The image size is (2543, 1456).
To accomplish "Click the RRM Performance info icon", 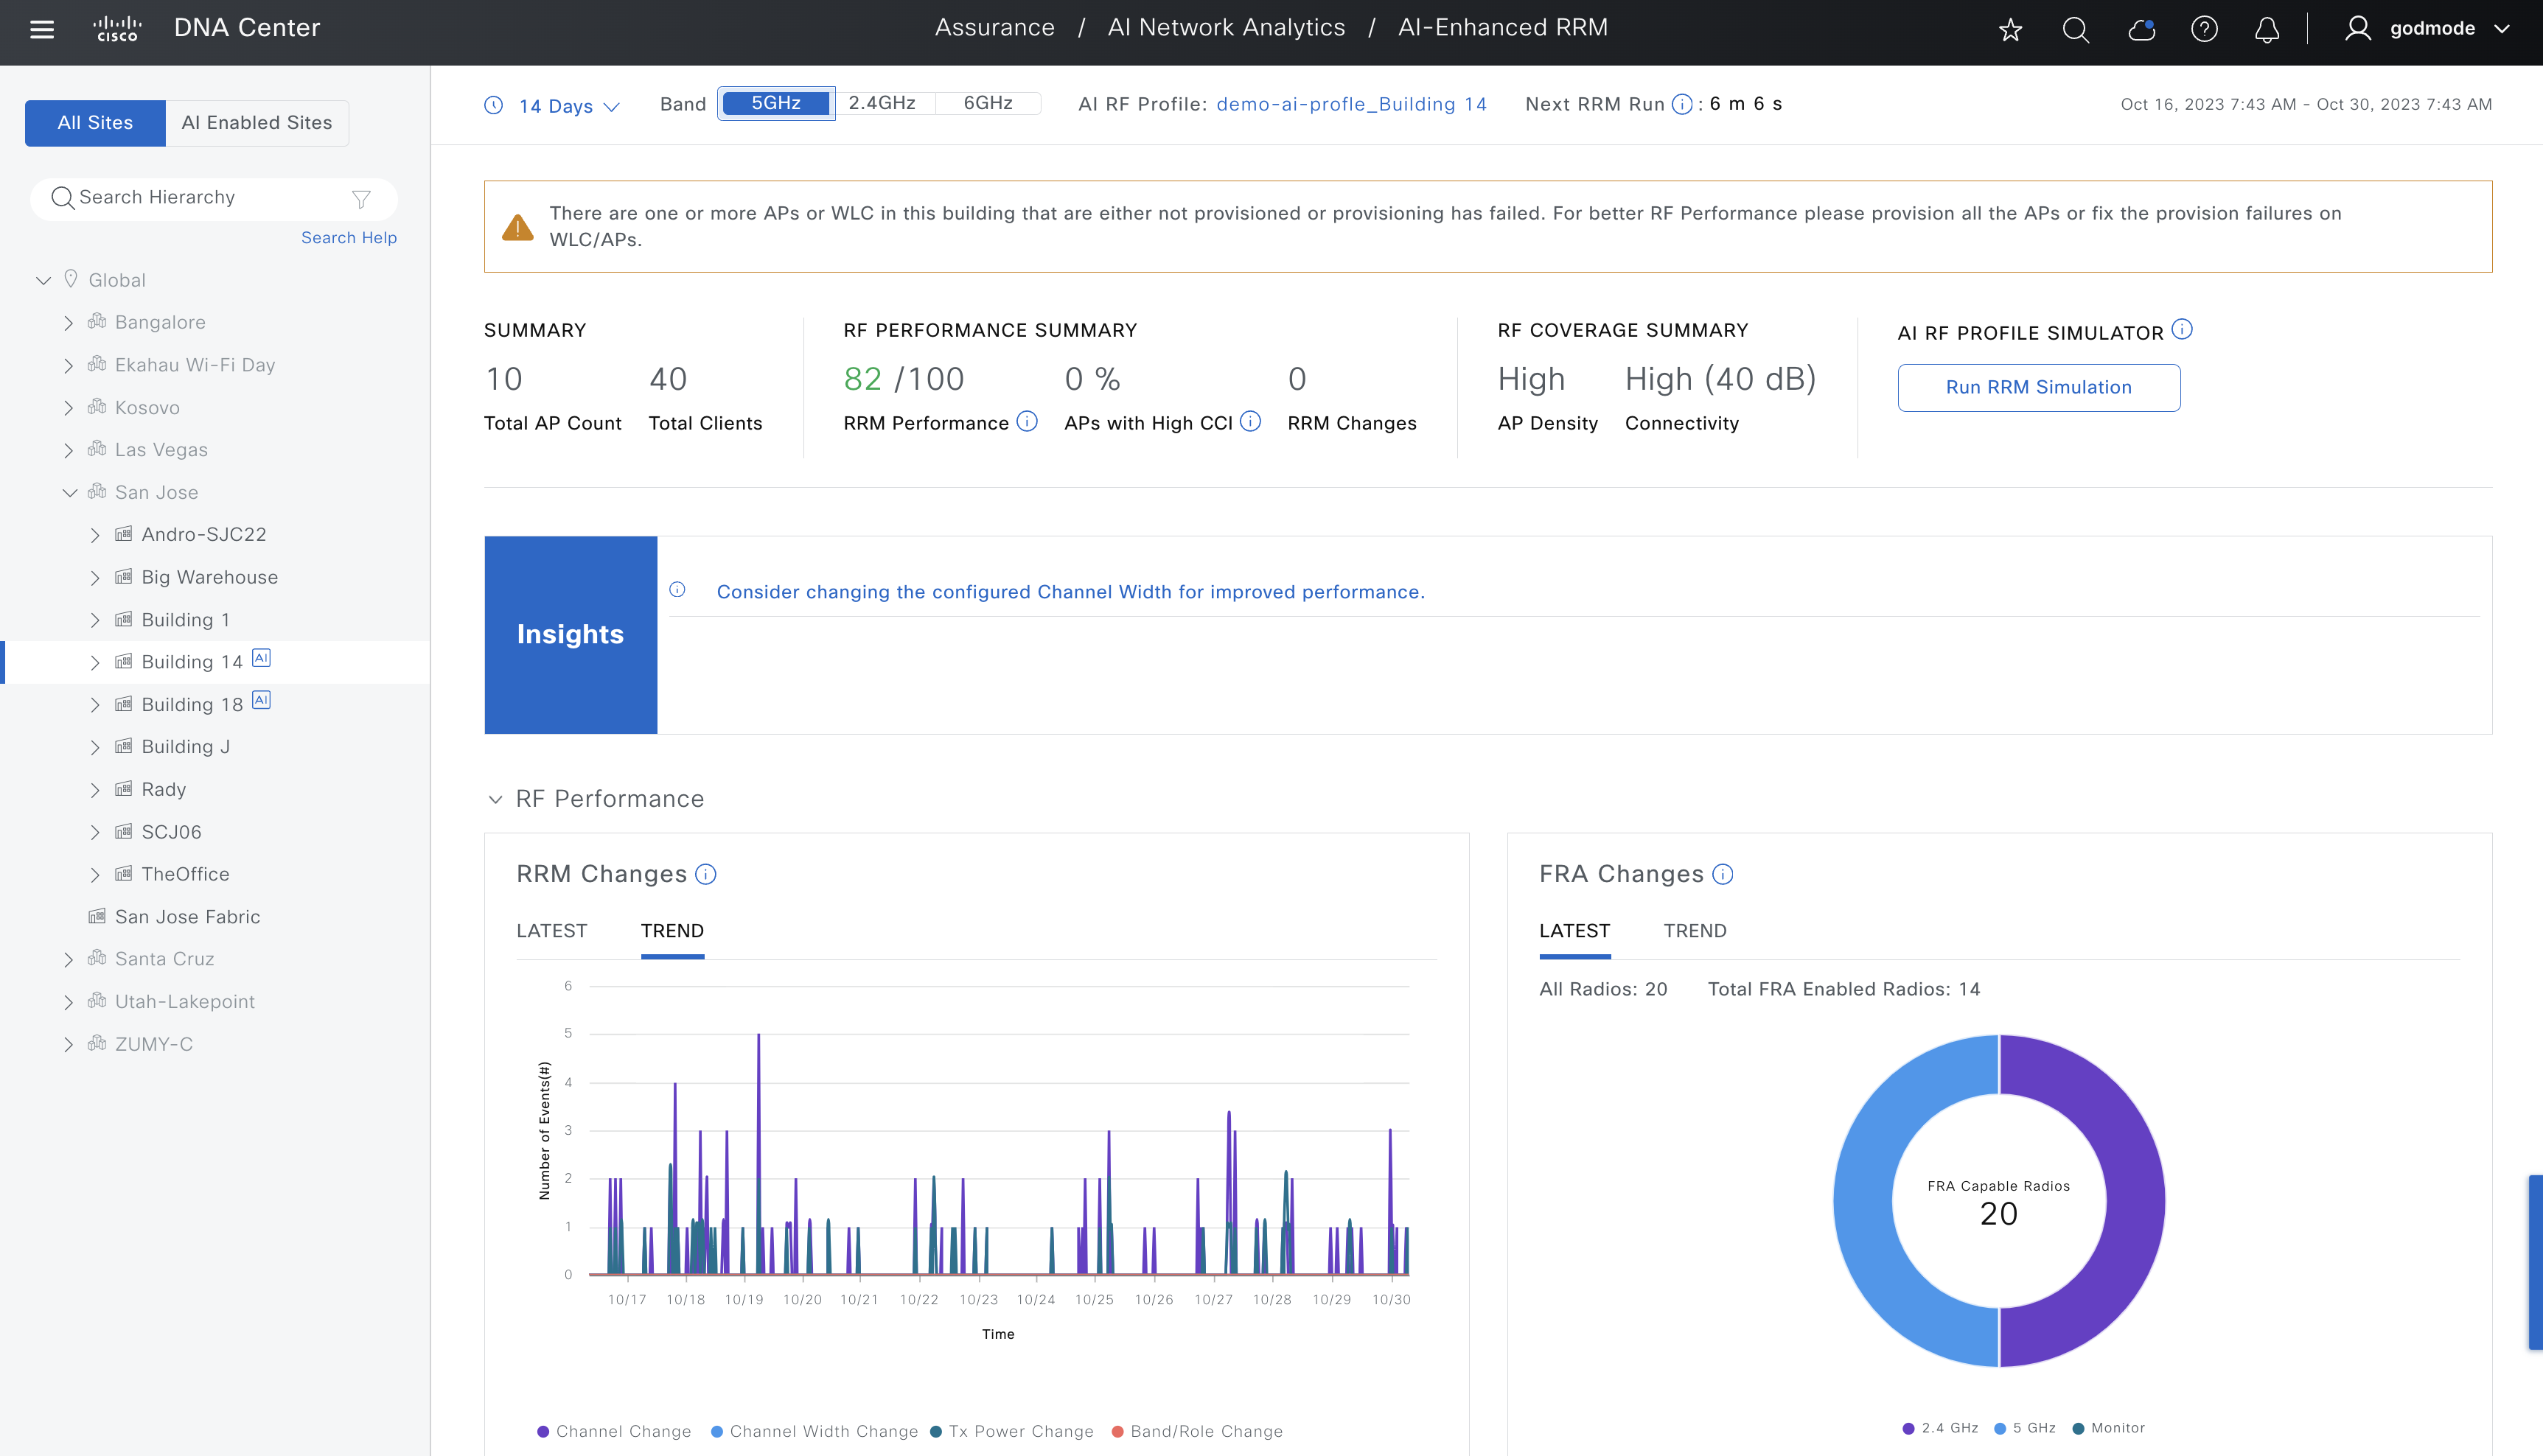I will [x=1028, y=422].
